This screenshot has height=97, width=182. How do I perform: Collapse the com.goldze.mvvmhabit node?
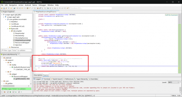point(6,19)
